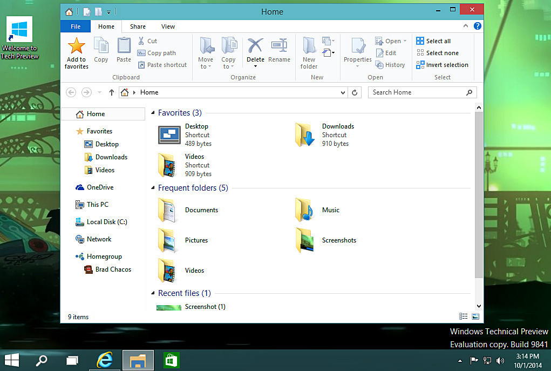Click the Add to favorites star icon

click(x=76, y=46)
